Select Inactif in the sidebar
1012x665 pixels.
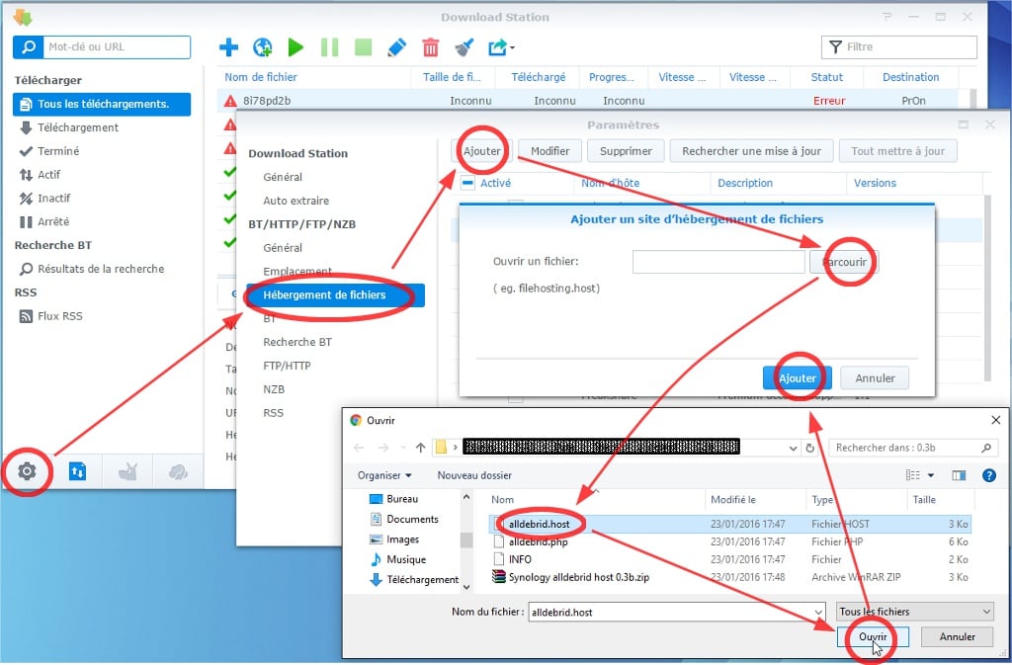[x=53, y=198]
